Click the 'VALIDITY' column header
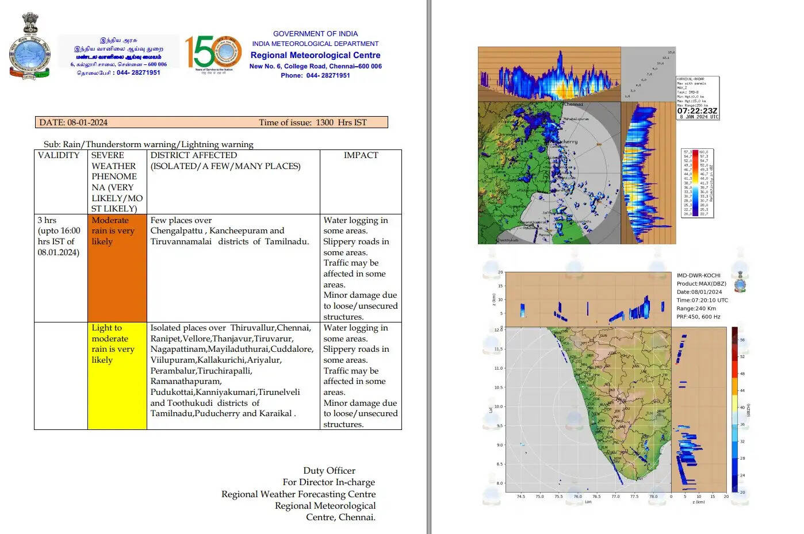 pos(59,155)
